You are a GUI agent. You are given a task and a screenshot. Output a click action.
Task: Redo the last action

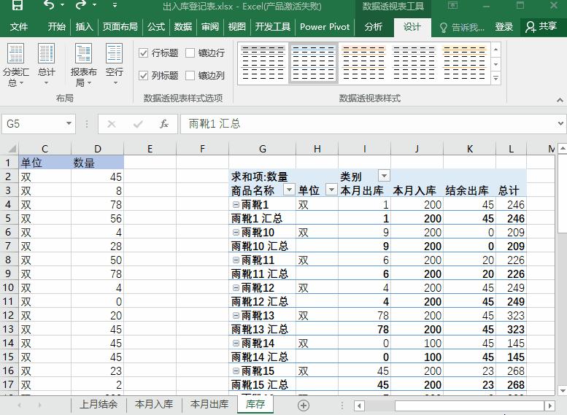coord(81,5)
